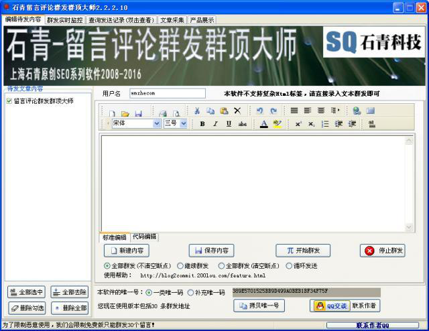Click the 停止群发 button
Viewport: 429px width, 331px height.
click(x=383, y=251)
